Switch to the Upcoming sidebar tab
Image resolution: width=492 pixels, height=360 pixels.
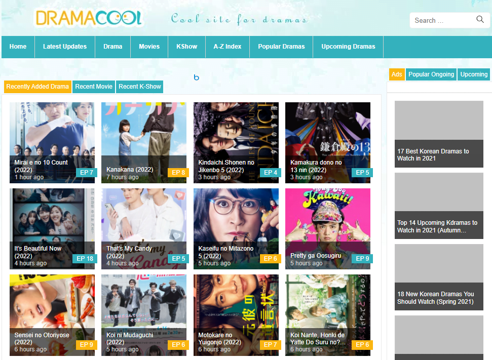tap(474, 74)
